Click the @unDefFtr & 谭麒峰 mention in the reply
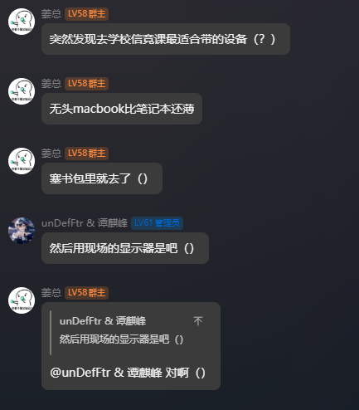 (106, 373)
